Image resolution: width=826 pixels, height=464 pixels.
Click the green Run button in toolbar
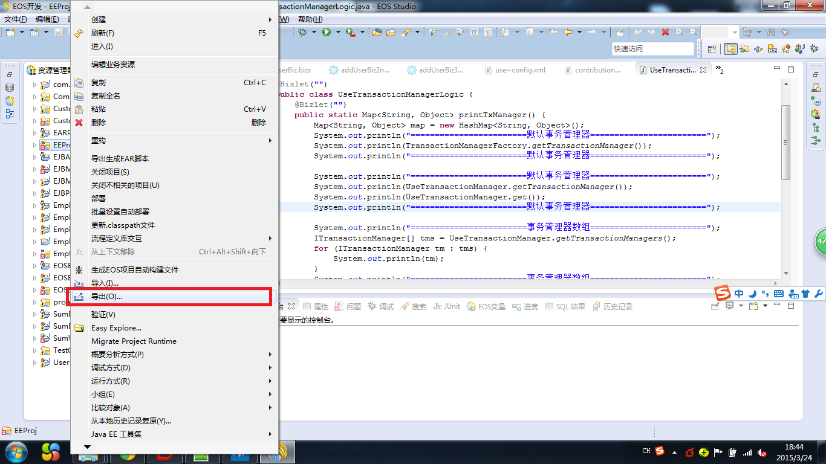pyautogui.click(x=327, y=32)
